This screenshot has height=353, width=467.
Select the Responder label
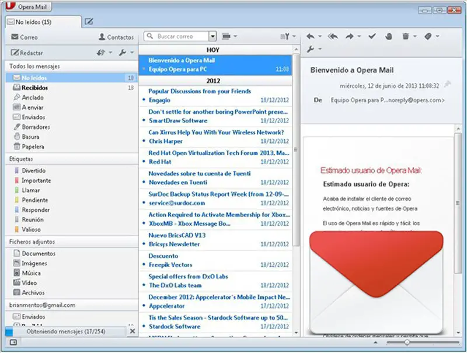point(71,210)
